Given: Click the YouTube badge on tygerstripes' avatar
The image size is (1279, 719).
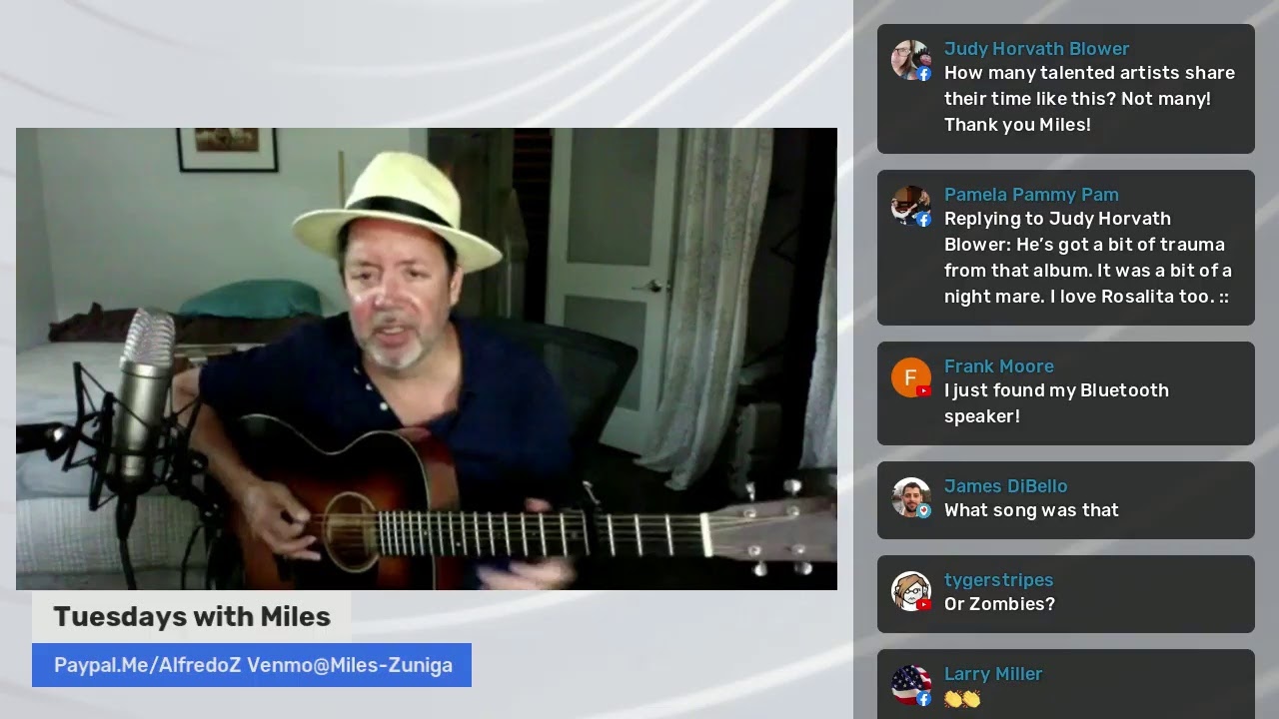Looking at the screenshot, I should (923, 605).
